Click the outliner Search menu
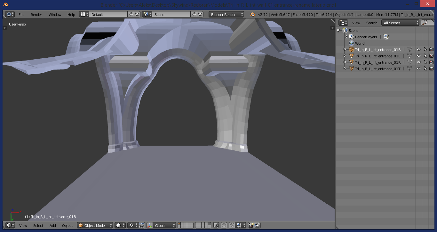 click(372, 23)
